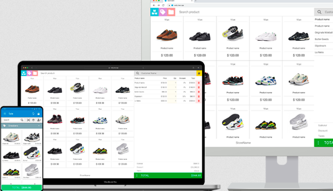Click browser forward arrow on monitor
333x191 pixels.
[x=159, y=5]
